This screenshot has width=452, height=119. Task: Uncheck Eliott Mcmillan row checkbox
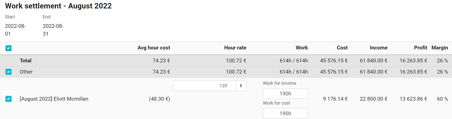click(9, 99)
